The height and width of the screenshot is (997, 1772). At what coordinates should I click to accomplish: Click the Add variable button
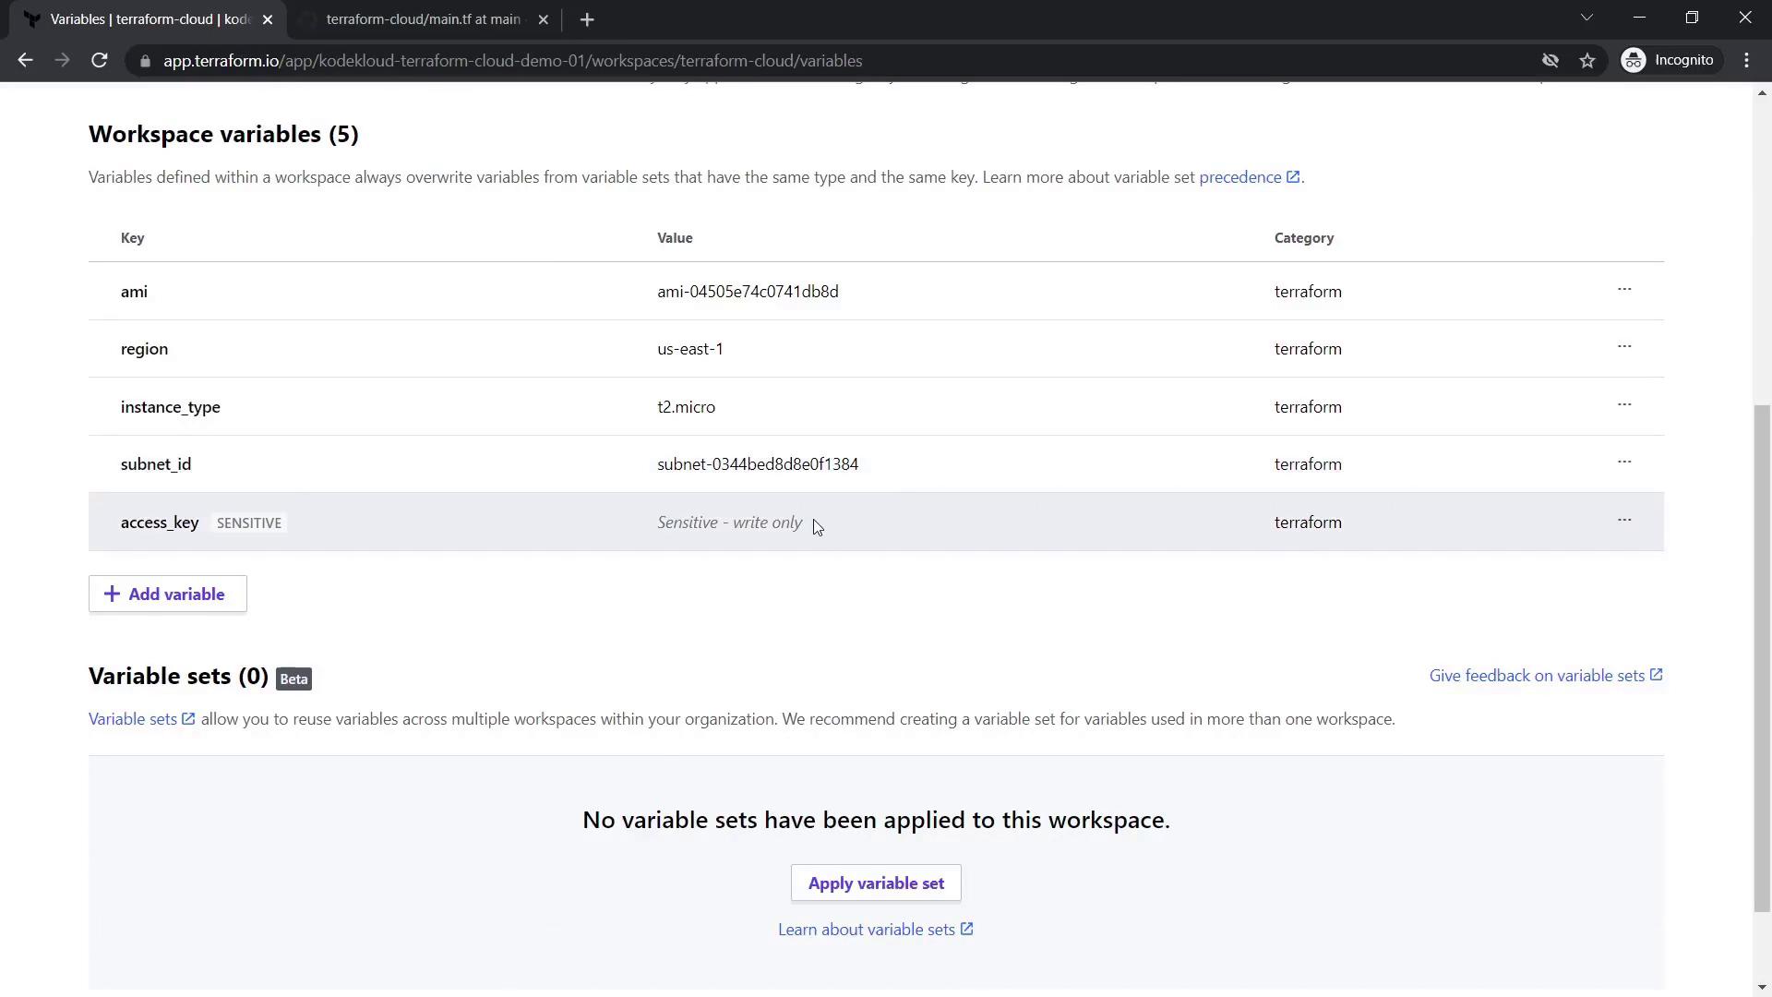pos(167,594)
